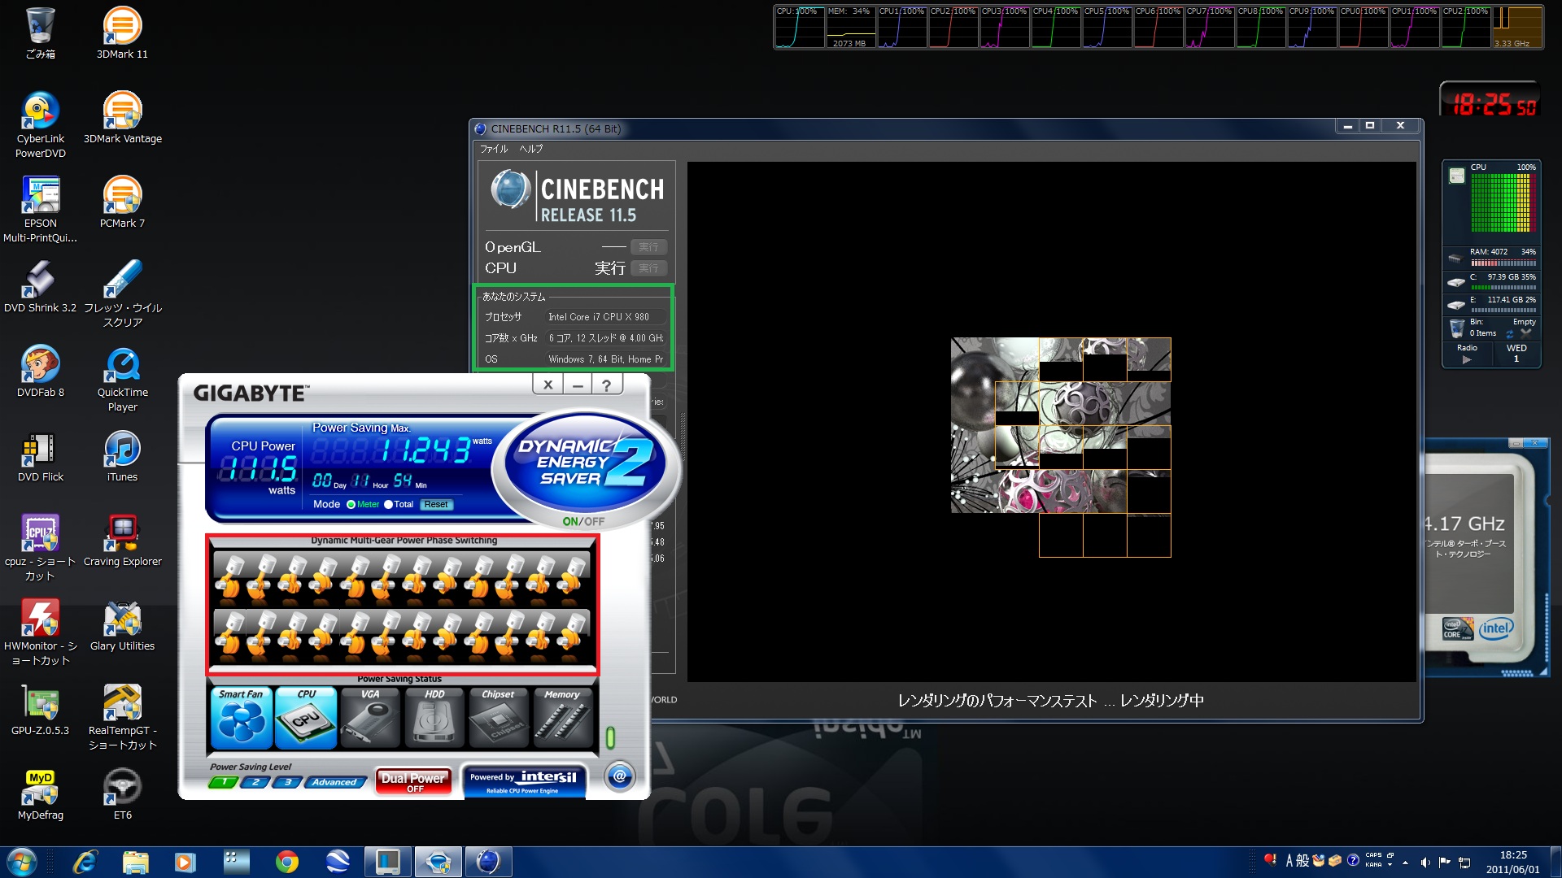Select Total mode radio button
The height and width of the screenshot is (878, 1562).
388,505
